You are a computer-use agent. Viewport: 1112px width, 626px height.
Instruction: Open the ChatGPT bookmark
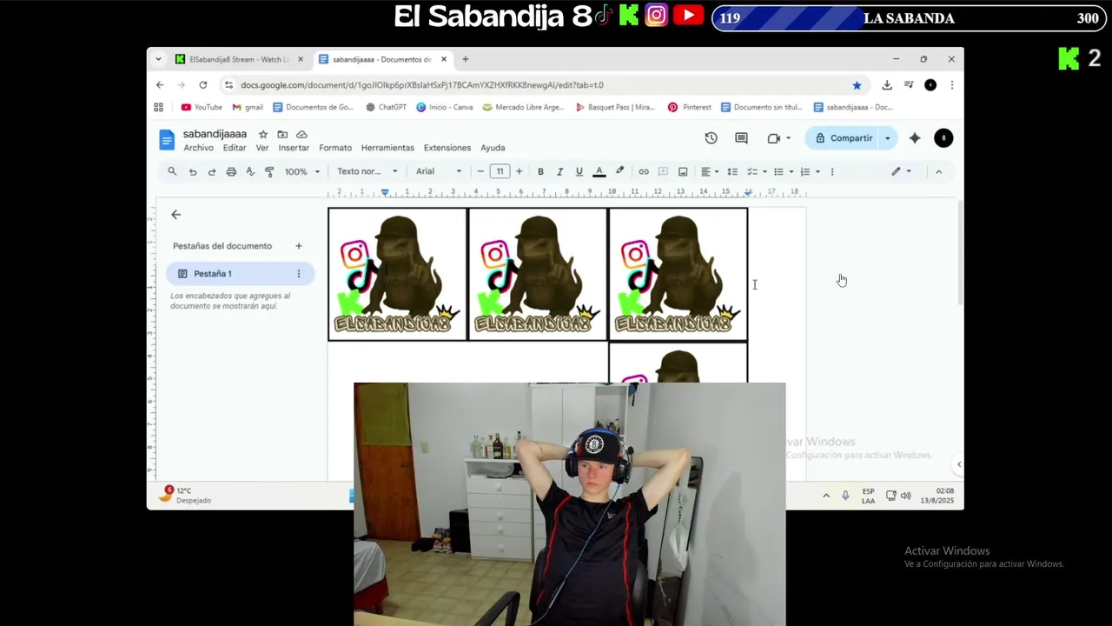click(386, 107)
